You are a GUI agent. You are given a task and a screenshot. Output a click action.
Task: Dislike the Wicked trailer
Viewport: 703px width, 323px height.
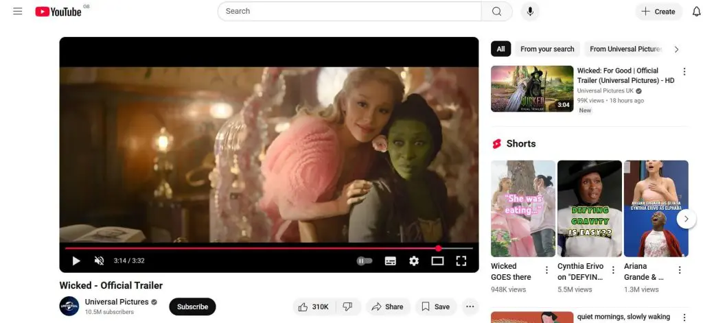pyautogui.click(x=347, y=307)
